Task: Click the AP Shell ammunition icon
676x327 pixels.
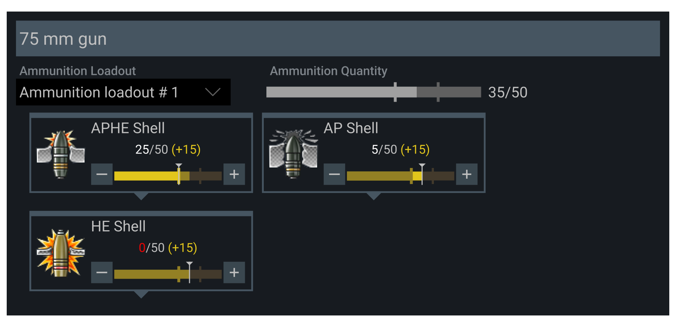Action: pyautogui.click(x=293, y=154)
